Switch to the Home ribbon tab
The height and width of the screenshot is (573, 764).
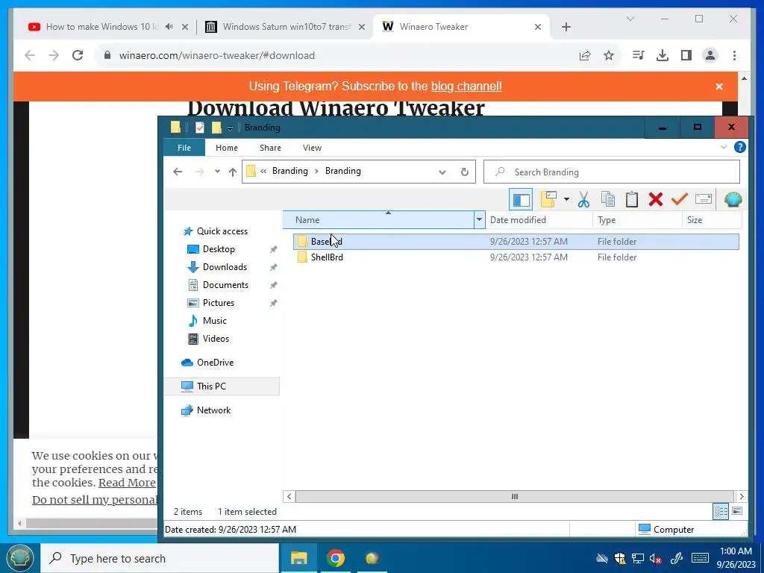(x=227, y=148)
